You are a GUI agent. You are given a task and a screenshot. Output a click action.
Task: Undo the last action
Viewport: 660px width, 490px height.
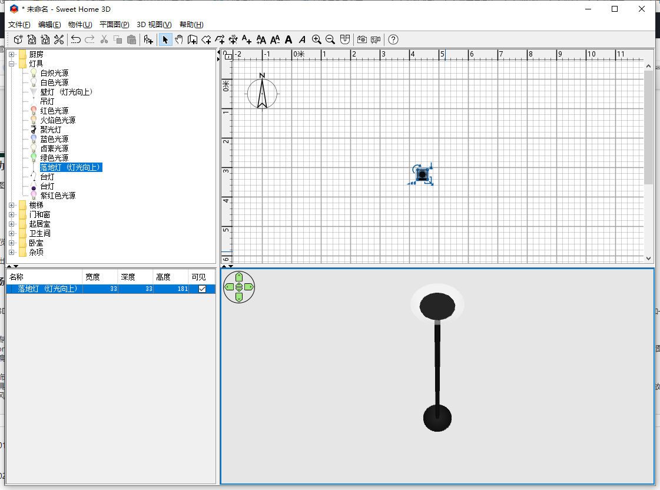coord(76,39)
